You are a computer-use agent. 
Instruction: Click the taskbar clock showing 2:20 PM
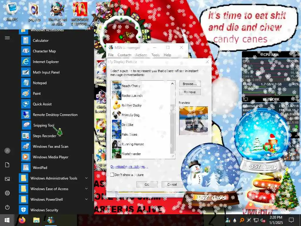(276, 220)
